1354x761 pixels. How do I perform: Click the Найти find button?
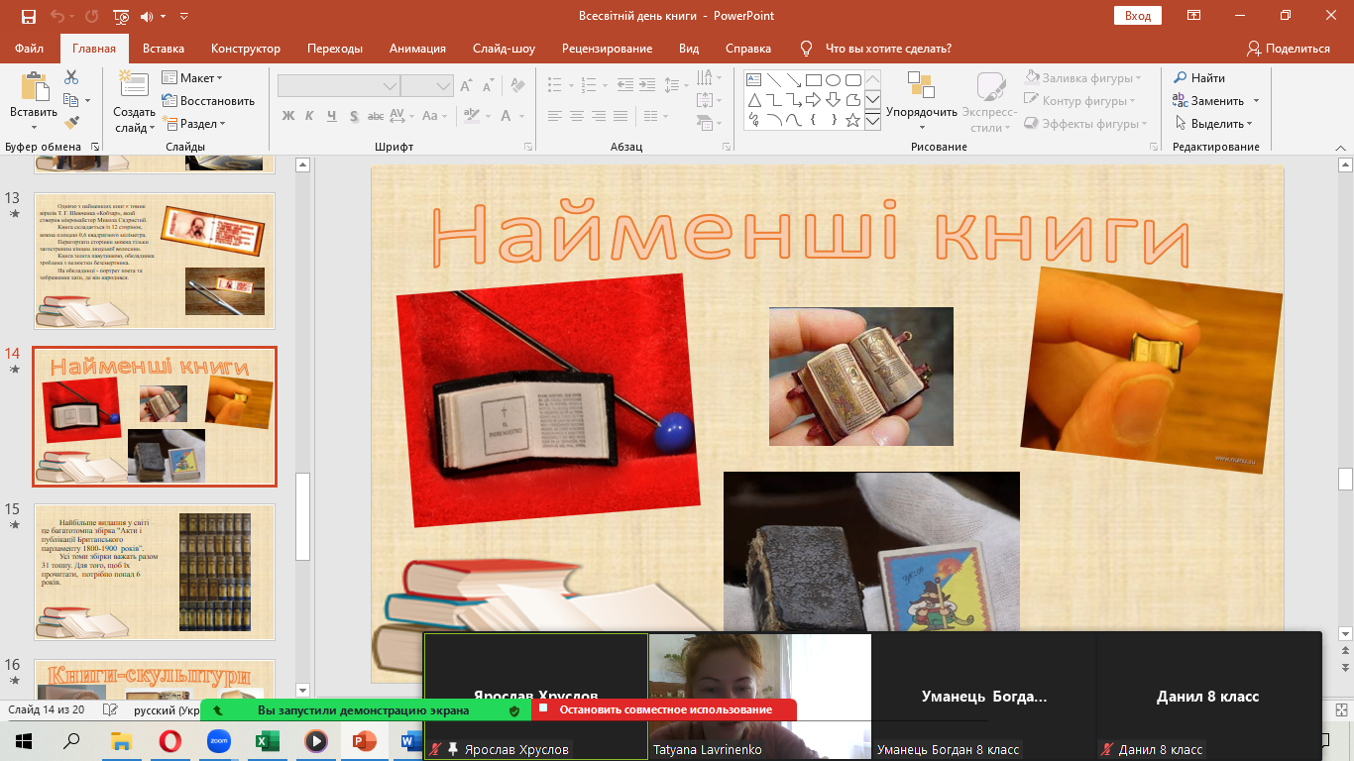(1199, 77)
